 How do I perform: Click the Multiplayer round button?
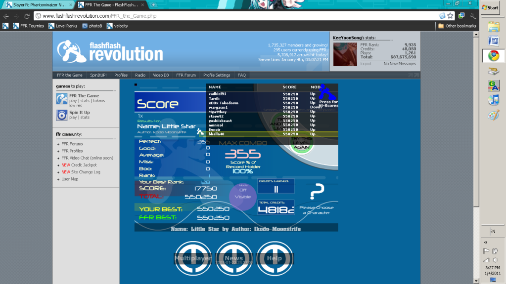pyautogui.click(x=193, y=258)
